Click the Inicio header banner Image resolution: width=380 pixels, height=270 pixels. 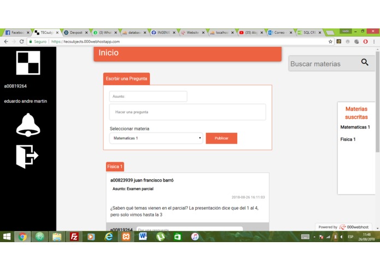point(188,54)
